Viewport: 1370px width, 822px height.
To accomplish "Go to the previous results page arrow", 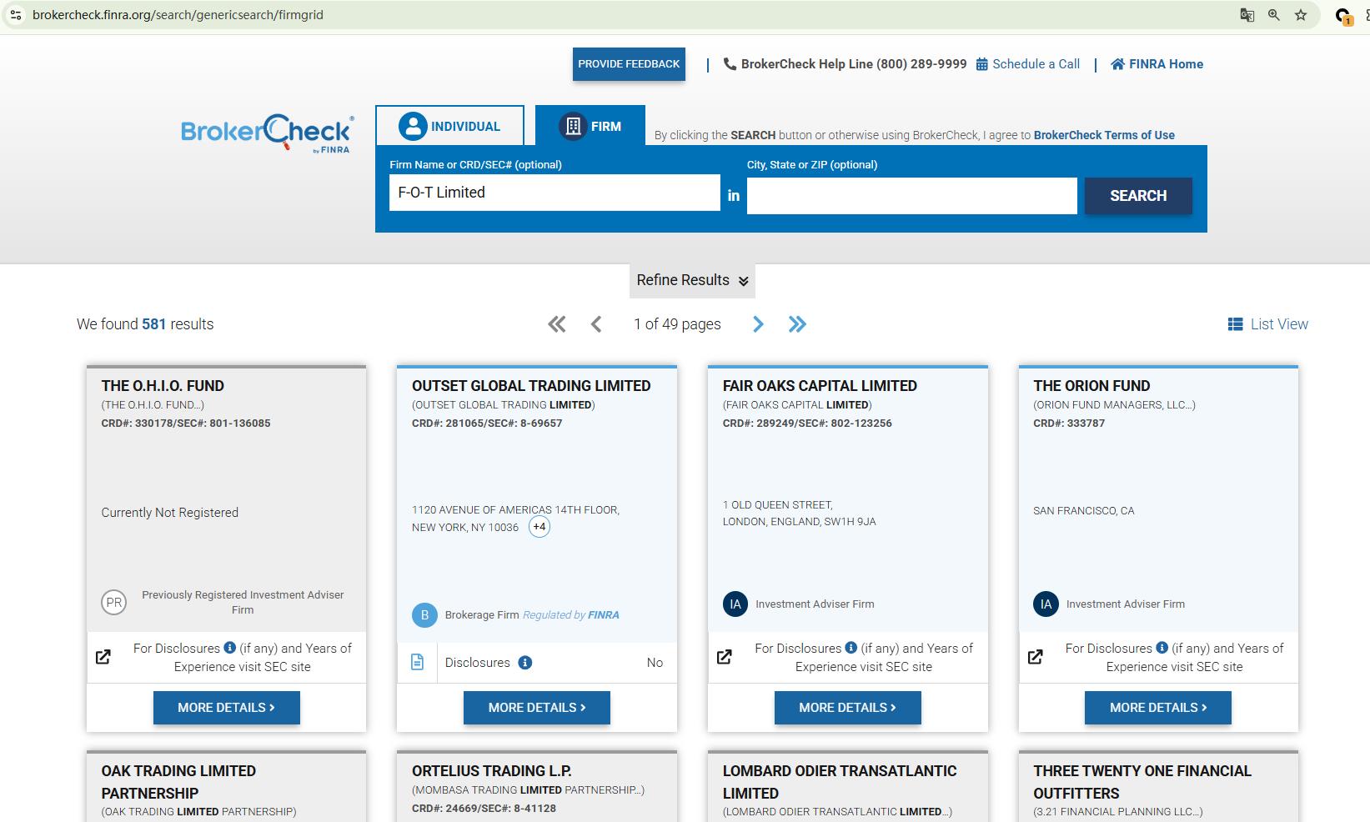I will pyautogui.click(x=596, y=324).
